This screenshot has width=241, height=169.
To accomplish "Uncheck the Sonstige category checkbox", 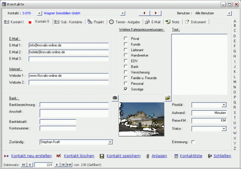I will 126,89.
